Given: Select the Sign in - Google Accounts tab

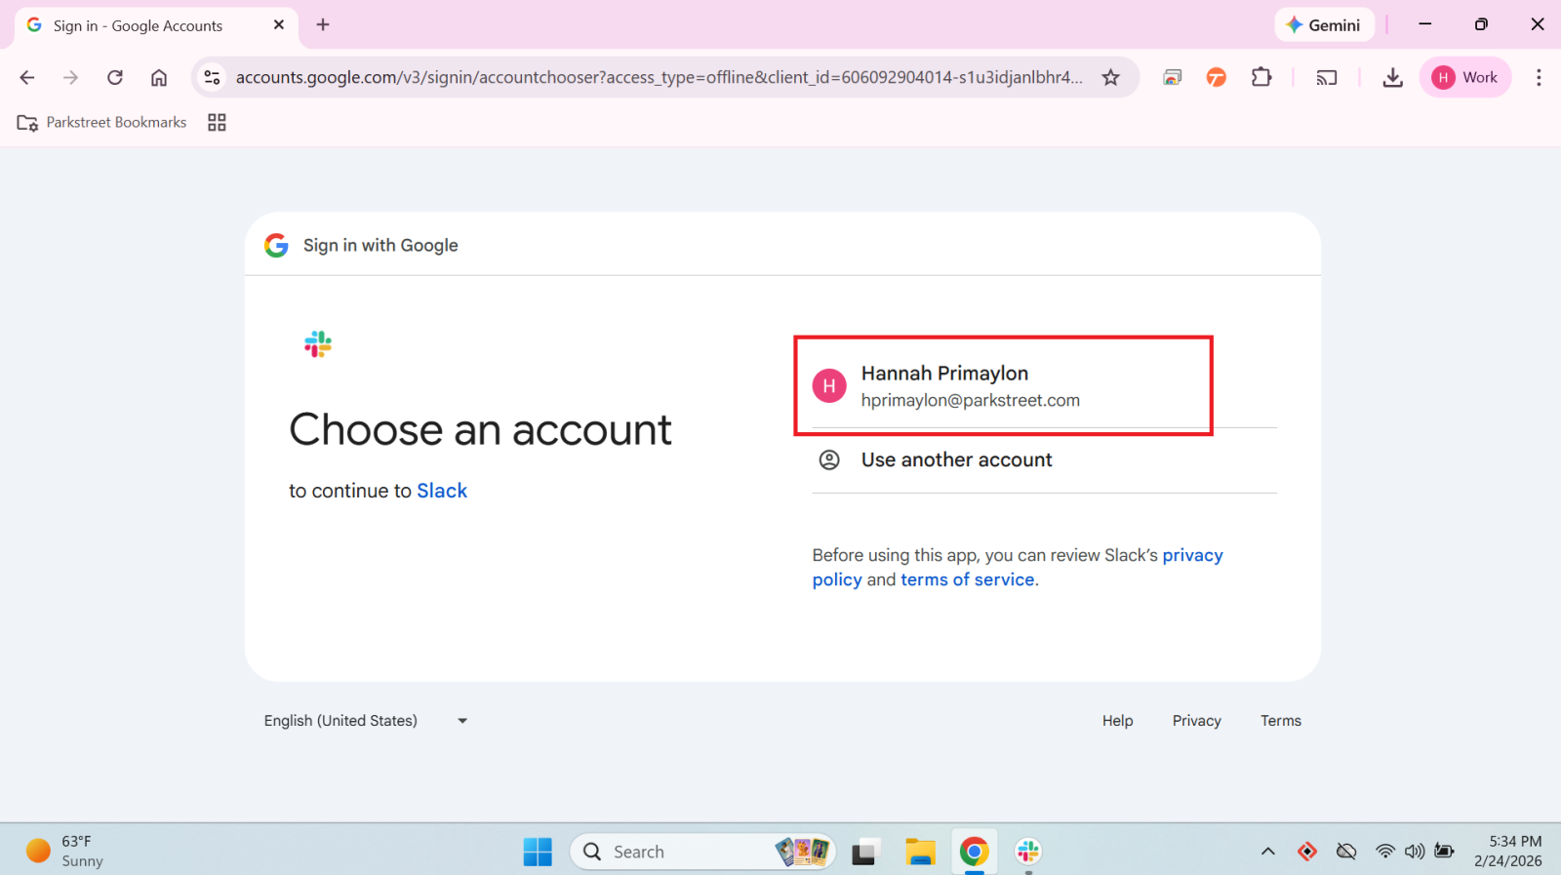Looking at the screenshot, I should pos(156,25).
